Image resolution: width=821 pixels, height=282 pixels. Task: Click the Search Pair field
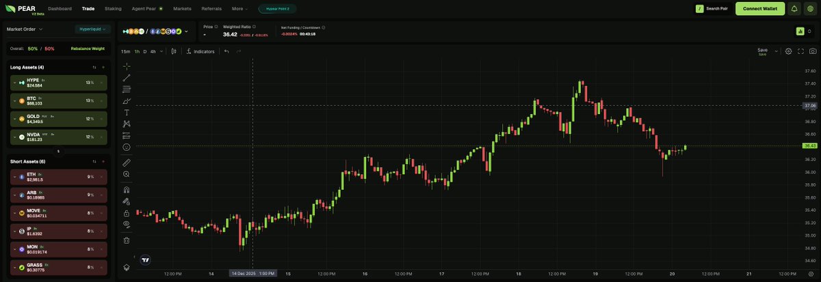click(x=714, y=9)
